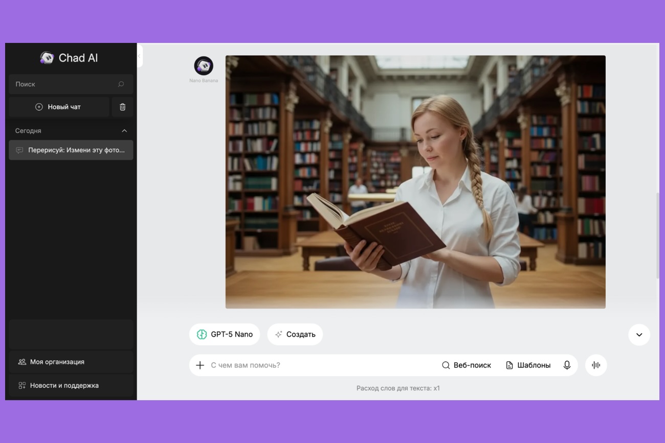Click the Создать button
The image size is (665, 443).
point(295,335)
